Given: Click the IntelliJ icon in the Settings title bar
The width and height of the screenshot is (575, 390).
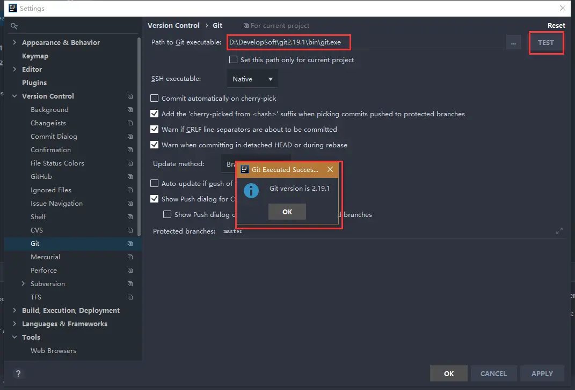Looking at the screenshot, I should [13, 8].
